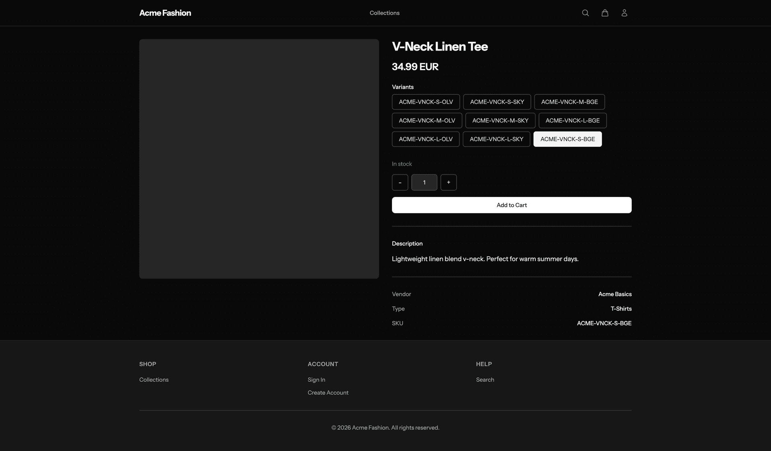Open the Sign In link
771x451 pixels.
pos(316,380)
